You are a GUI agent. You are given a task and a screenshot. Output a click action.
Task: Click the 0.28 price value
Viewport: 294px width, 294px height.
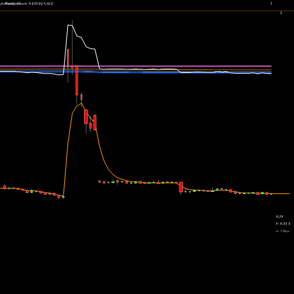point(279,216)
